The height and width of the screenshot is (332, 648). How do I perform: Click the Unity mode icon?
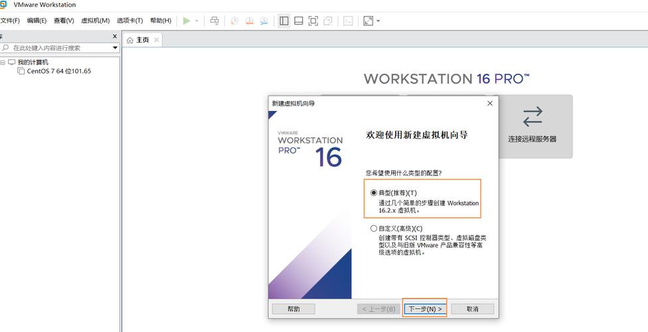pos(328,21)
